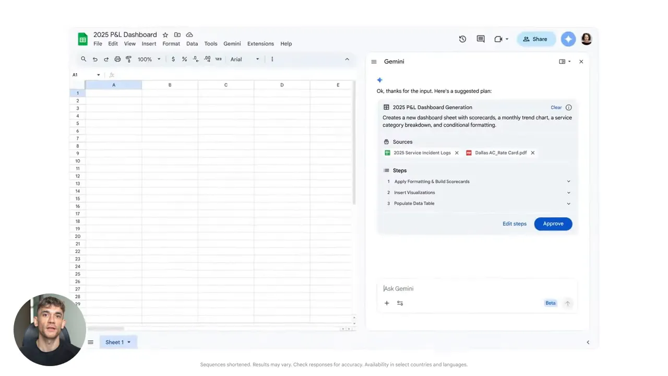Remove the 2025 Service Incident Logs source

tap(457, 153)
